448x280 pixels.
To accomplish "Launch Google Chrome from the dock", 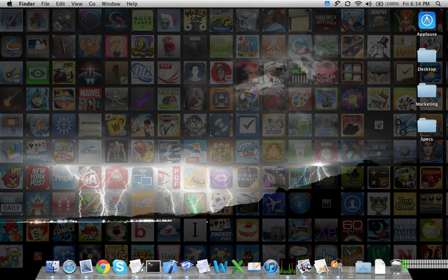I will [103, 267].
